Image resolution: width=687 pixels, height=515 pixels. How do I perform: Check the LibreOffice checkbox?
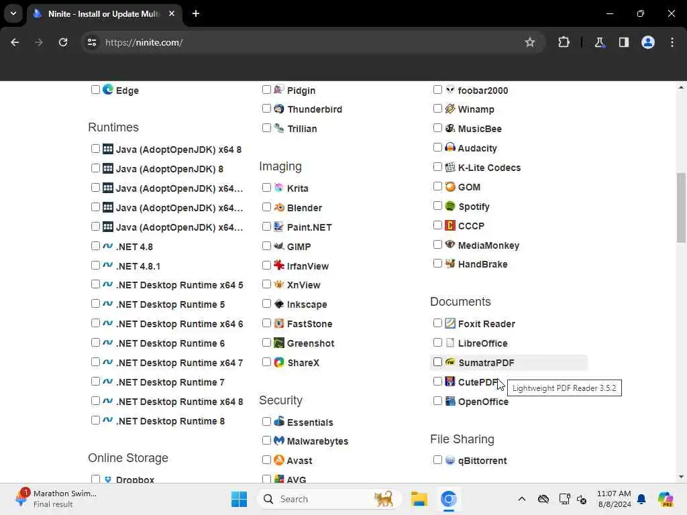[x=437, y=343]
